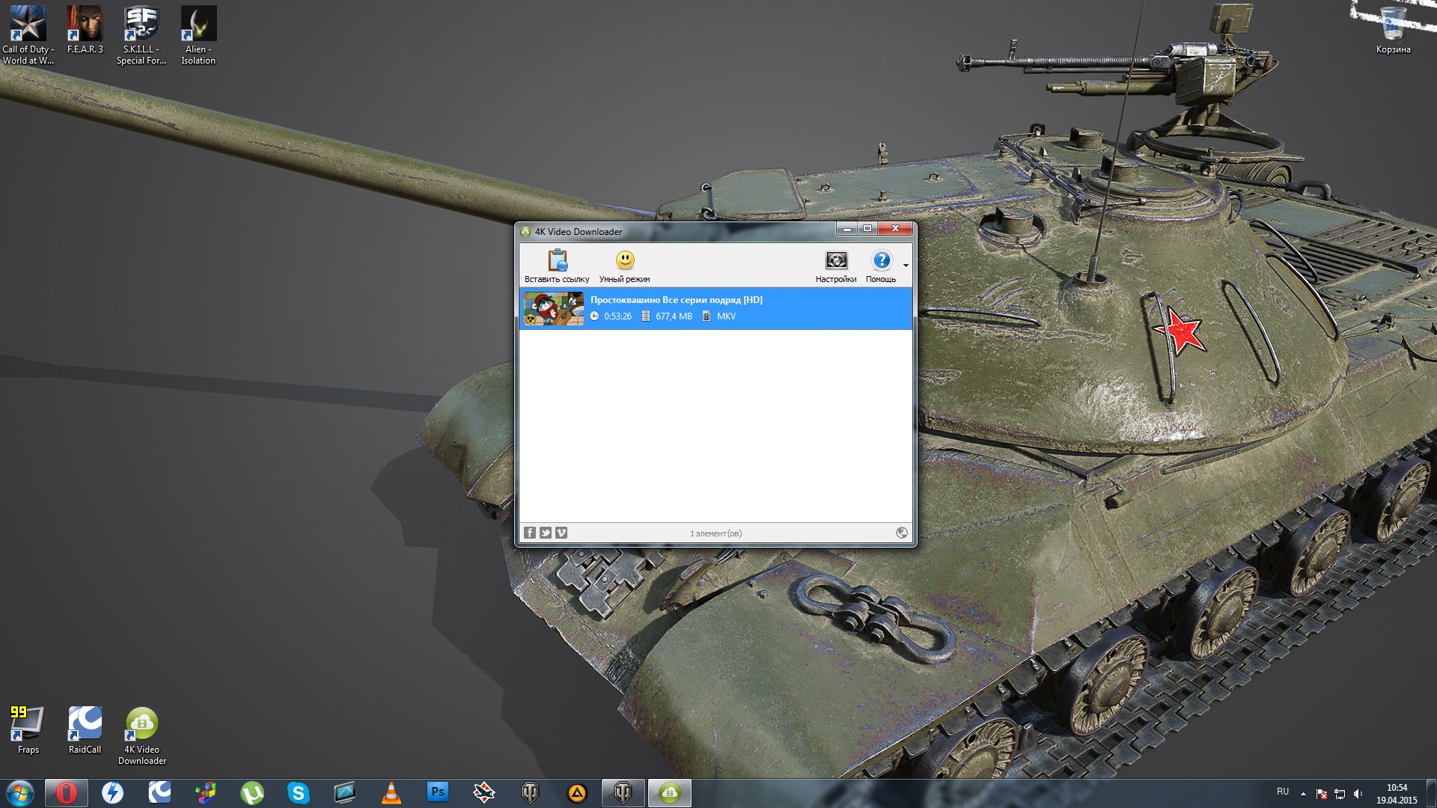Open VLC media player from the taskbar

pos(391,793)
